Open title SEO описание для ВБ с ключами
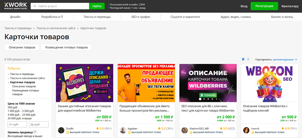 point(208,108)
